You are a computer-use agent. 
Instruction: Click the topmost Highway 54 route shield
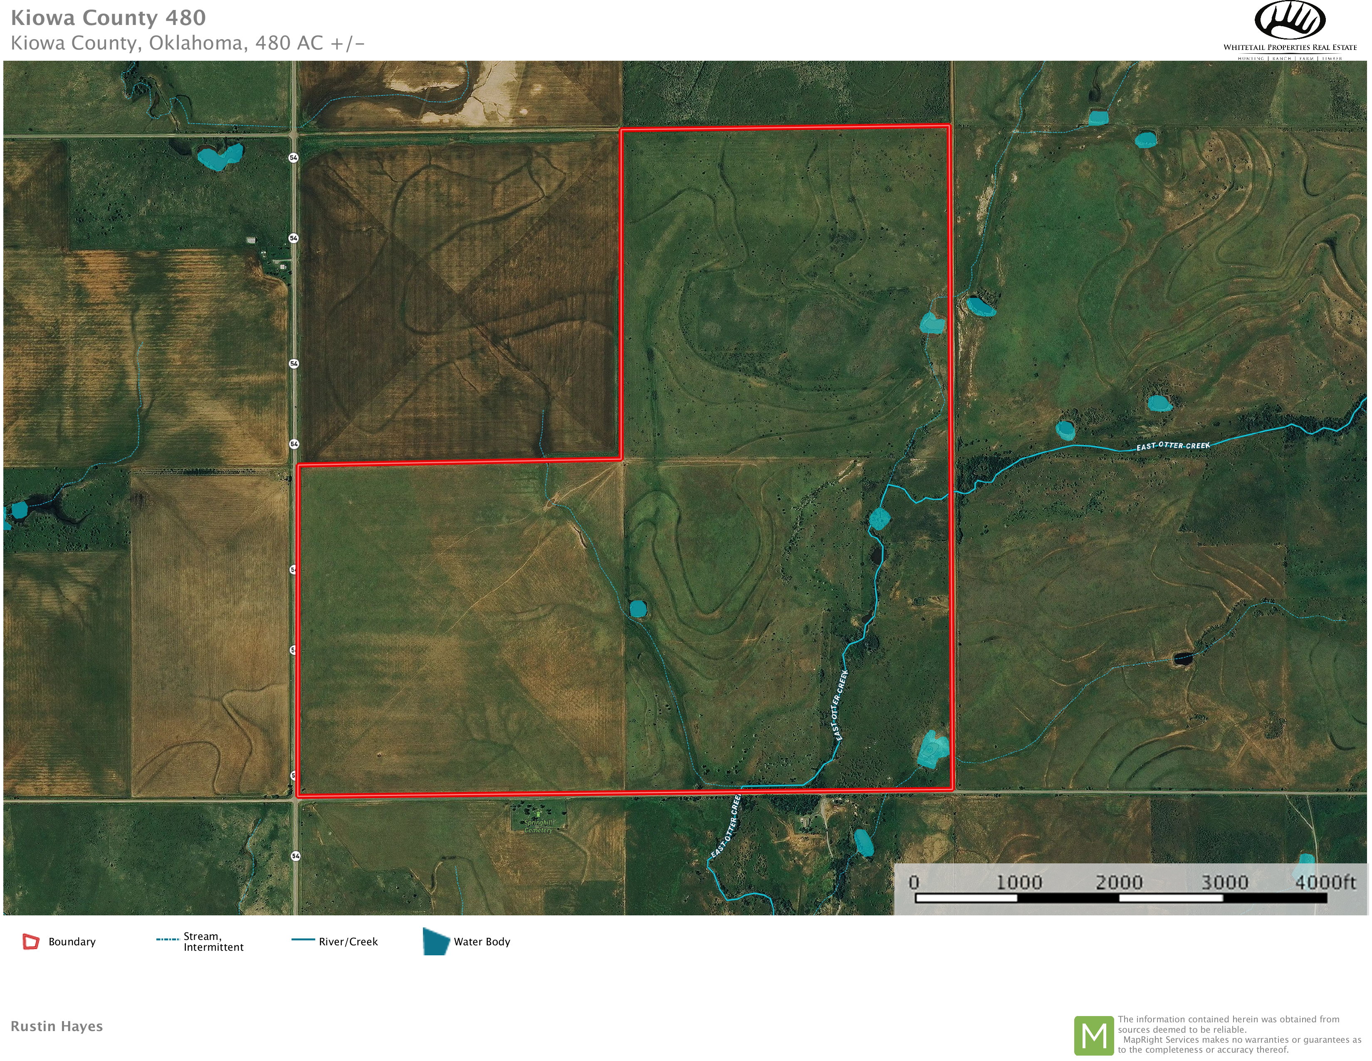293,157
